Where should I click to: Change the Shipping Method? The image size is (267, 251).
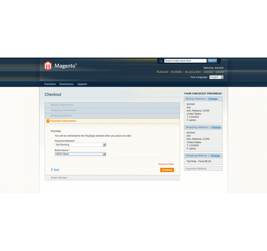pos(215,156)
